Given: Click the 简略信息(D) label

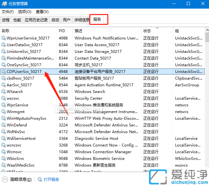Looking at the screenshot, I should tap(21, 179).
